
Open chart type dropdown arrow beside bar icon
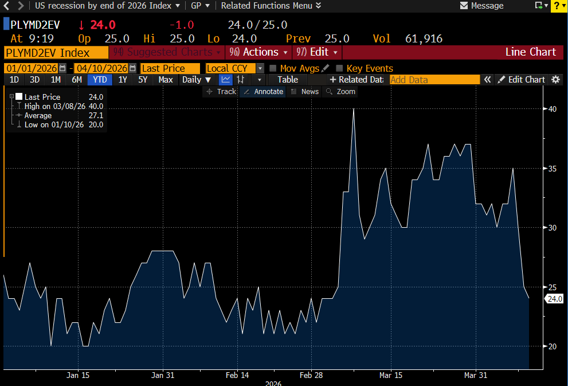(x=259, y=80)
